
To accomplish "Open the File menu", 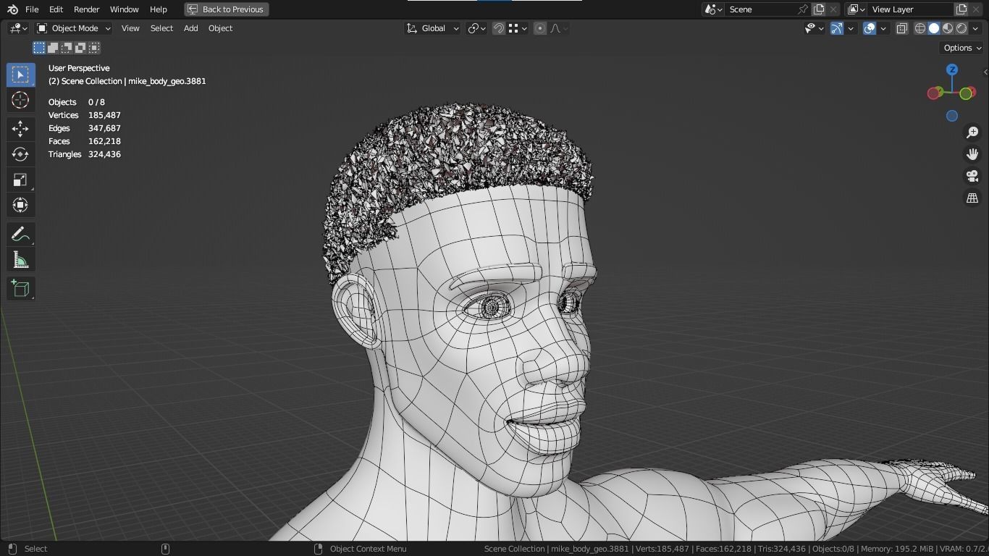I will 32,9.
